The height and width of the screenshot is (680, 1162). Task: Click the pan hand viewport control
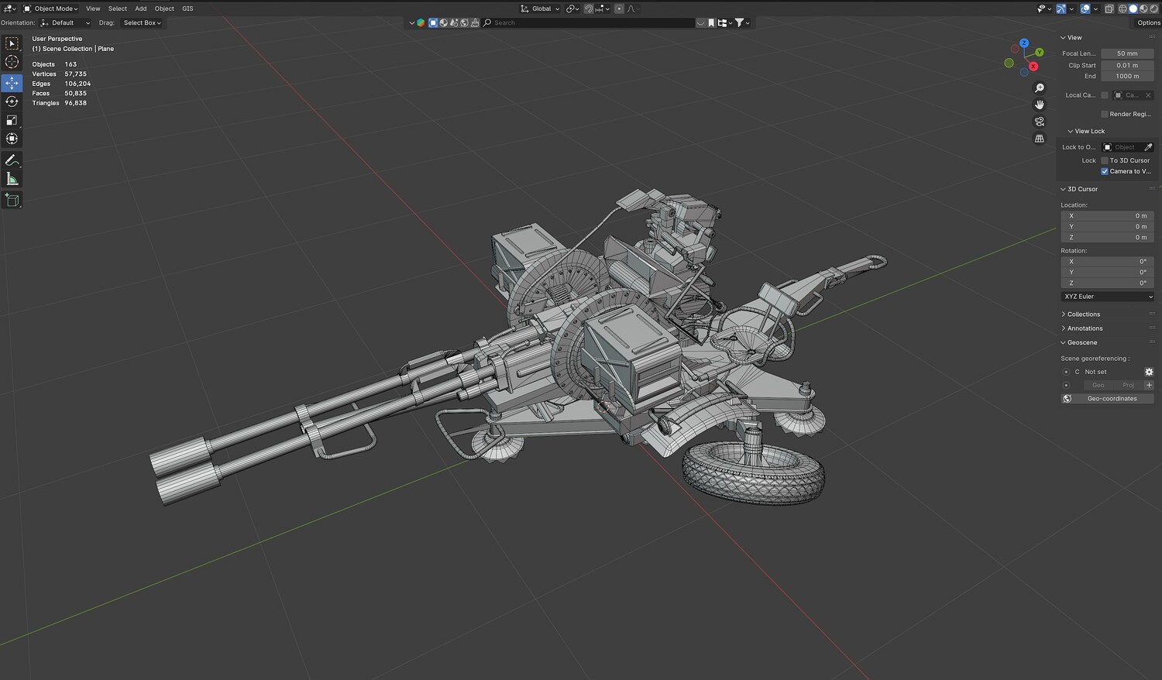pos(1040,105)
